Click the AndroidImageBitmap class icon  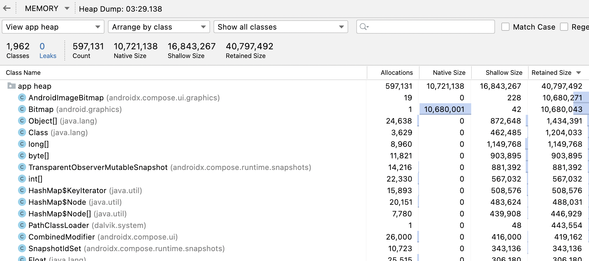point(22,98)
